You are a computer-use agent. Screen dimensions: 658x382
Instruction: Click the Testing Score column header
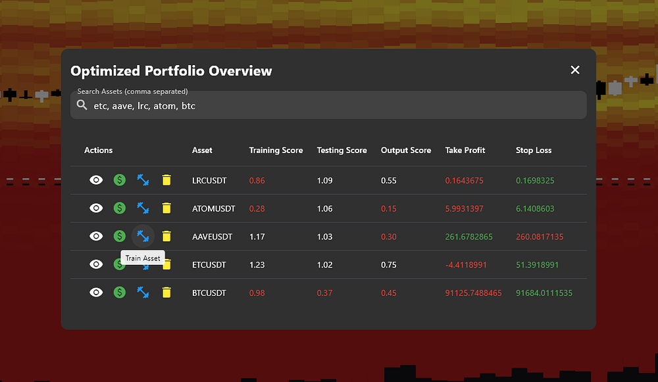(342, 150)
